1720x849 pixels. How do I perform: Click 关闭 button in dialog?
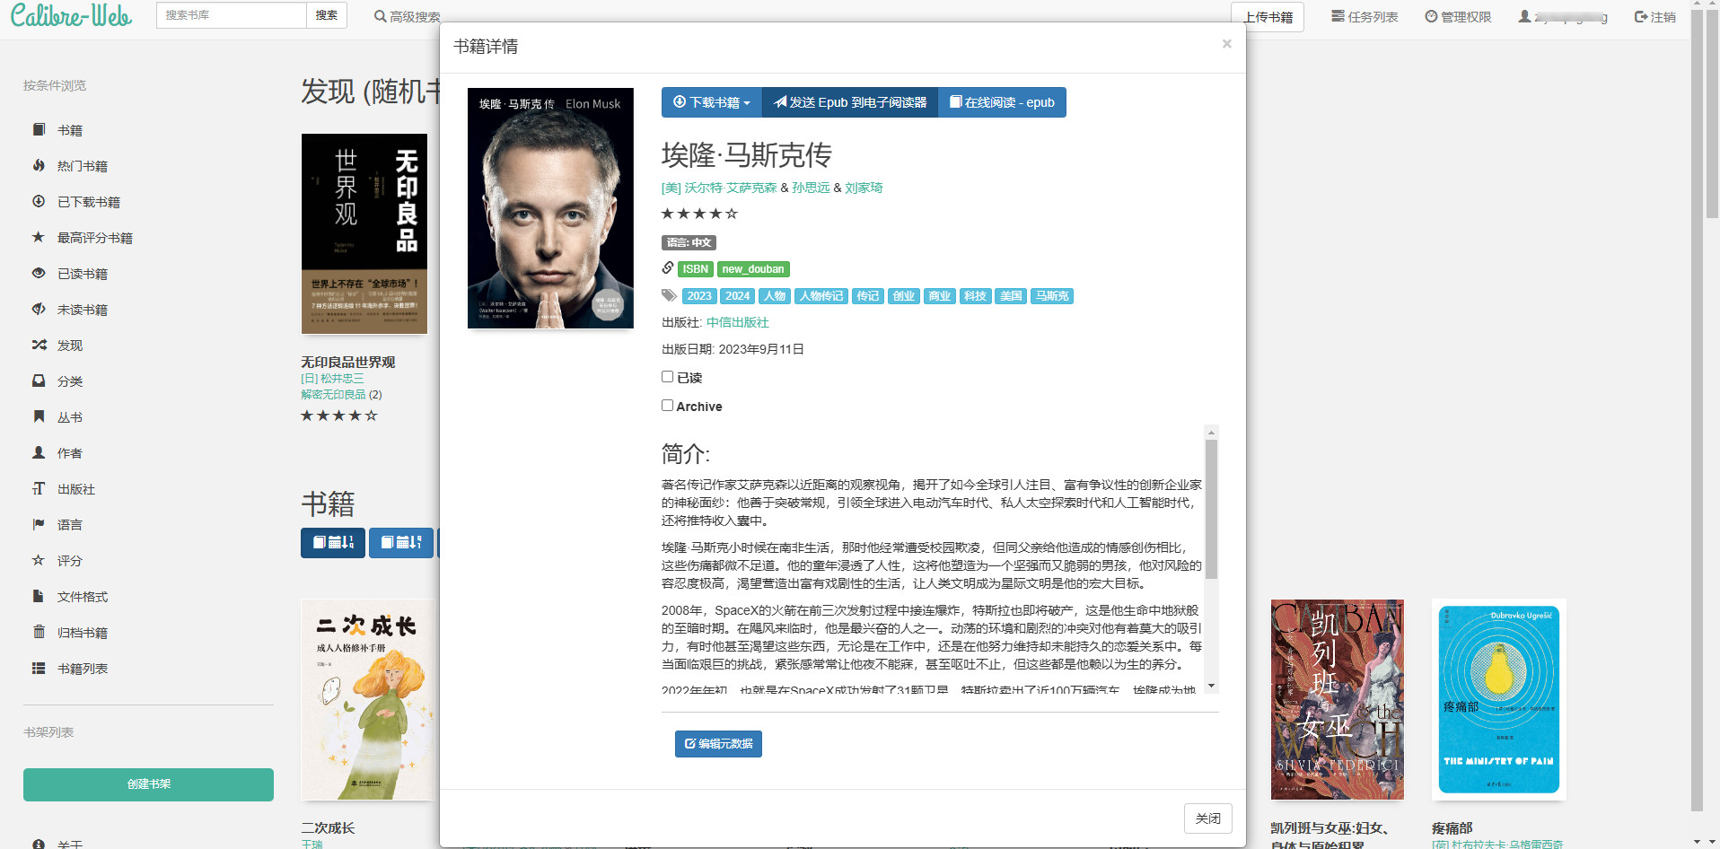coord(1208,818)
